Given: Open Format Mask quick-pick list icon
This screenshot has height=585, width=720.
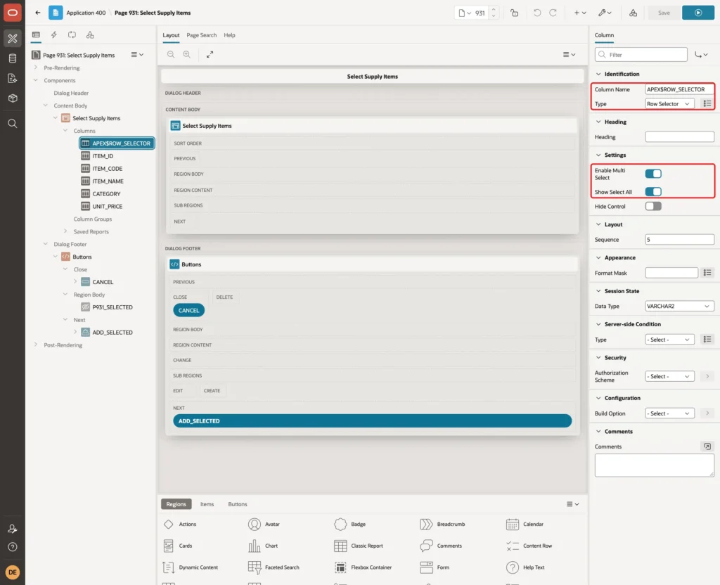Looking at the screenshot, I should pos(707,273).
